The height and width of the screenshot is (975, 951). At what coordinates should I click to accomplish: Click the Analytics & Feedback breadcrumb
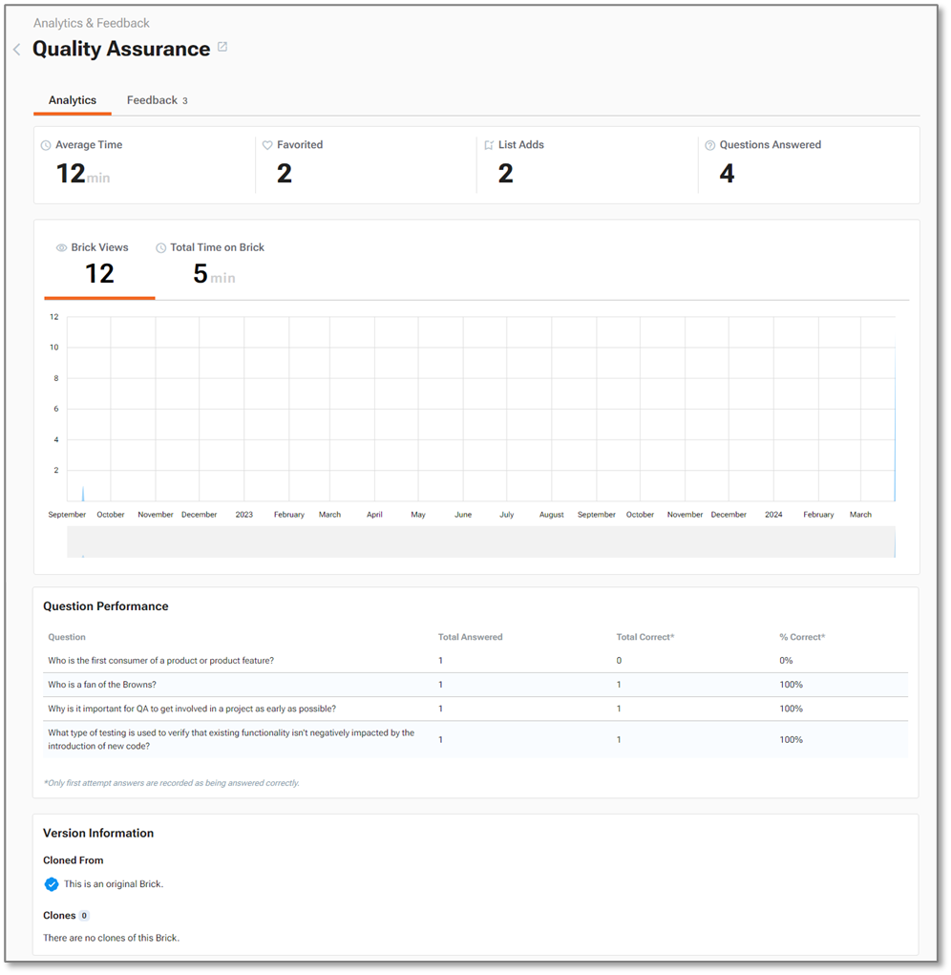click(92, 23)
